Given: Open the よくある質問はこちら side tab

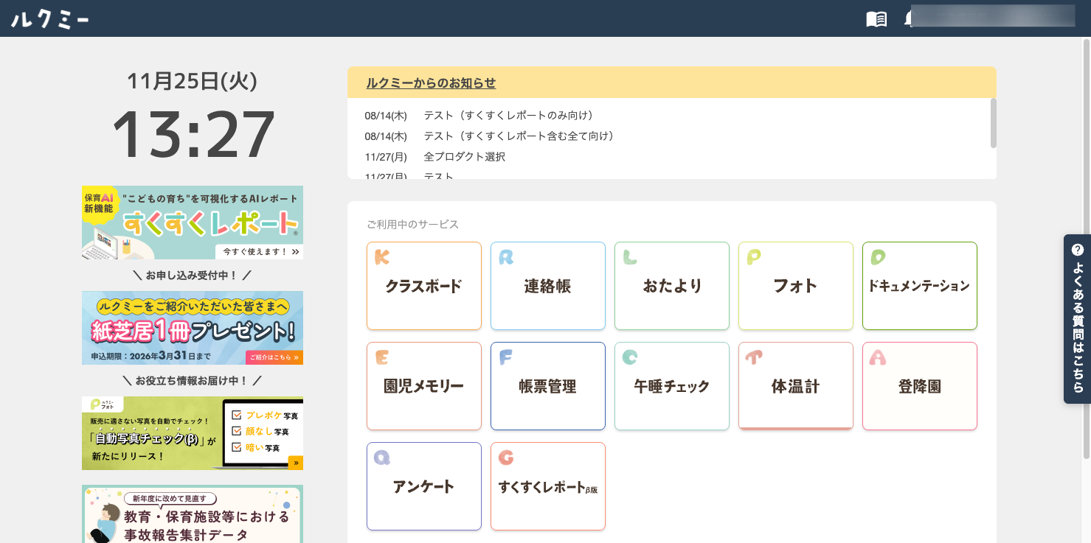Looking at the screenshot, I should tap(1077, 319).
